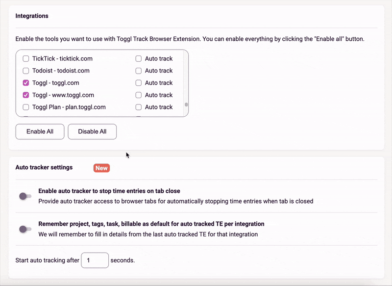Click the Enable All button
This screenshot has width=392, height=286.
point(40,131)
